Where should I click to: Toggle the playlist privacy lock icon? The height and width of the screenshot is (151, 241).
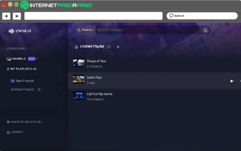click(x=77, y=47)
